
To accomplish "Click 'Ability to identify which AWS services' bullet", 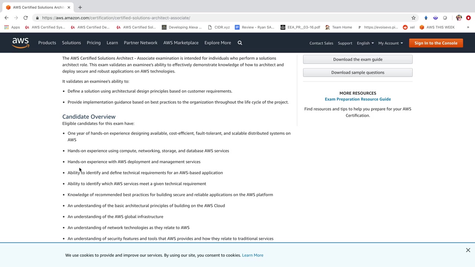I will click(x=137, y=184).
